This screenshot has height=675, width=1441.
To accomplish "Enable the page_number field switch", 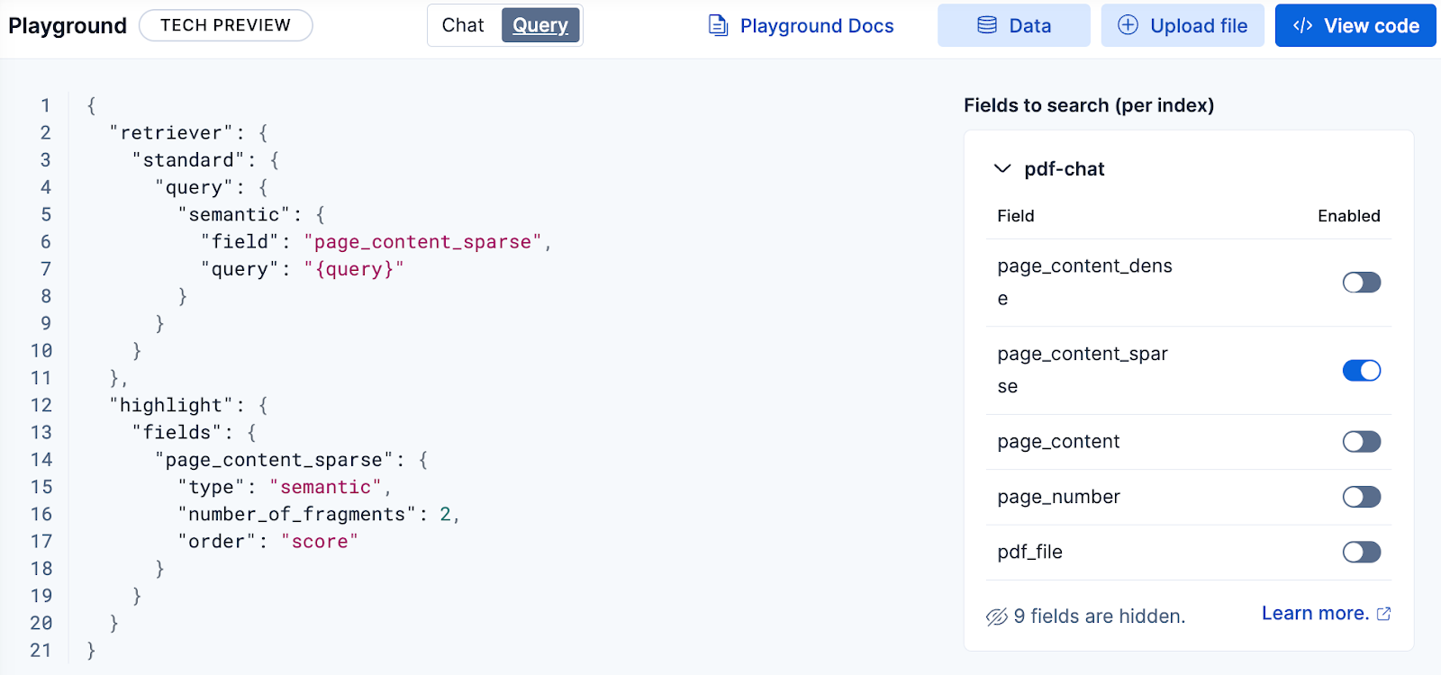I will tap(1361, 497).
